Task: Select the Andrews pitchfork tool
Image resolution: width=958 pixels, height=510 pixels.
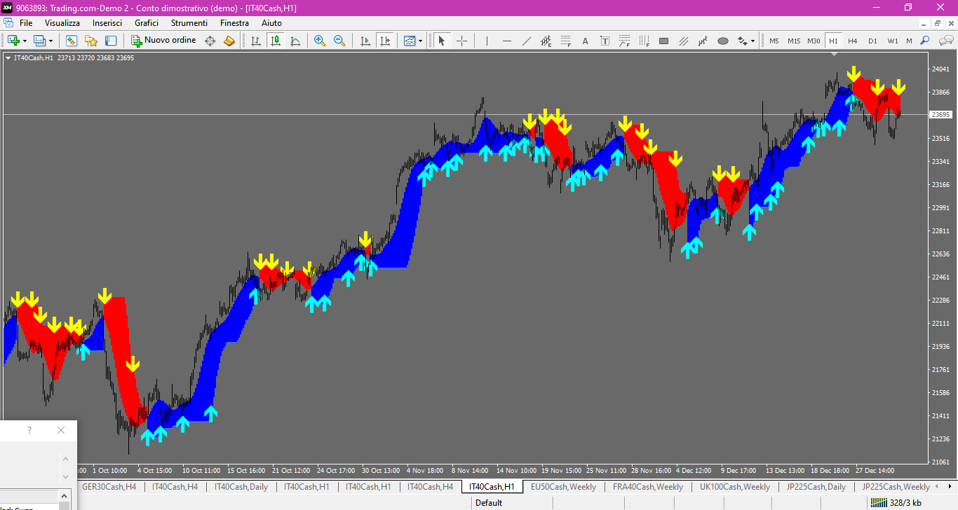Action: click(x=703, y=41)
